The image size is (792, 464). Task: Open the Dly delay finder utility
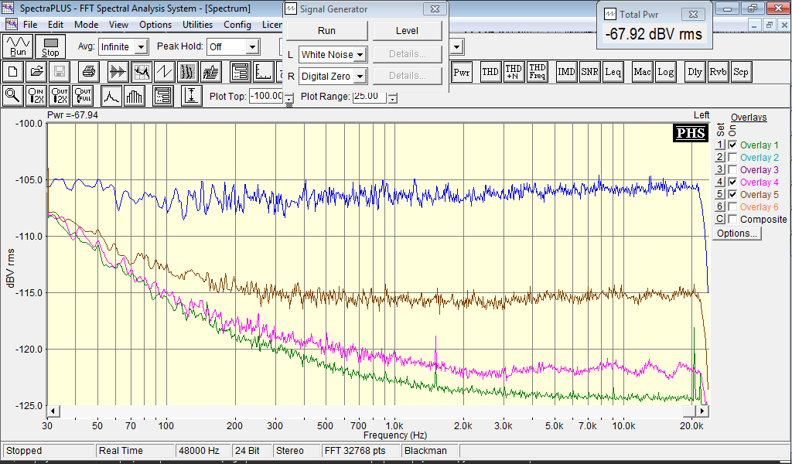(695, 72)
